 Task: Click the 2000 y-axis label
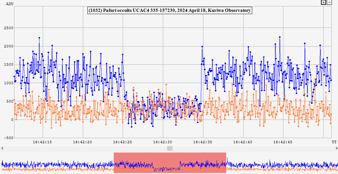9,46
